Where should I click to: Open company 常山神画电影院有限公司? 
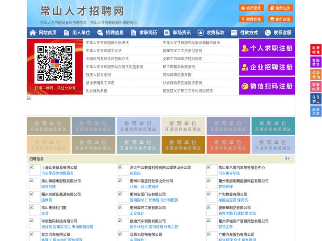point(61,181)
